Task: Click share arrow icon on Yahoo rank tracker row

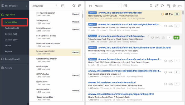Action: tap(148, 36)
